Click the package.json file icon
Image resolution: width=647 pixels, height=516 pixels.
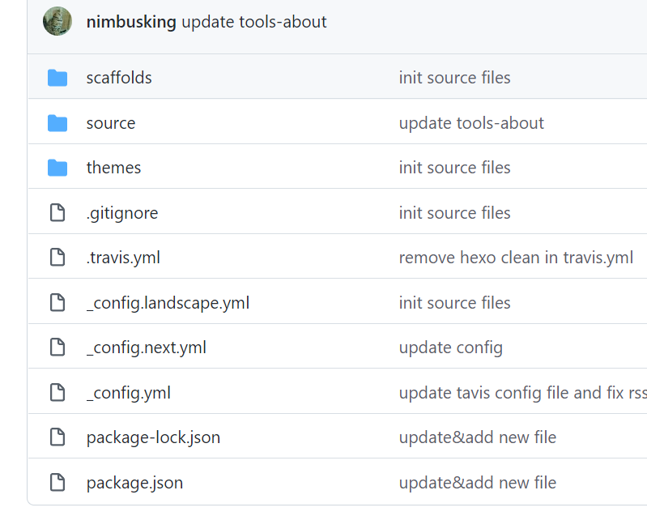point(57,483)
